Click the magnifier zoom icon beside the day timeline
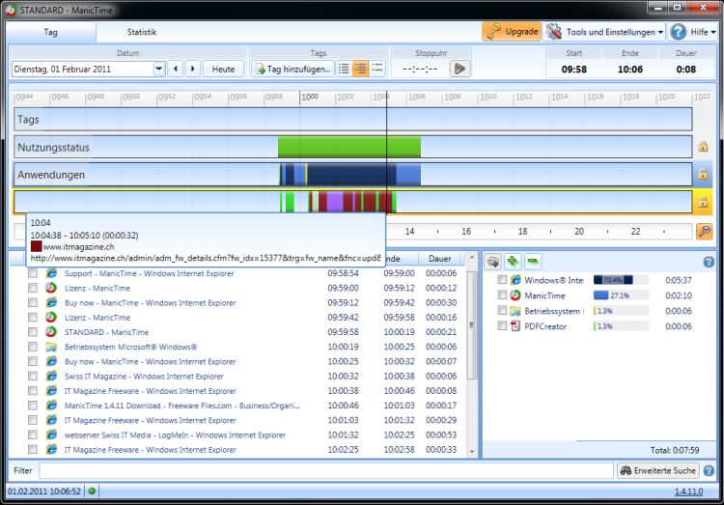Image resolution: width=724 pixels, height=505 pixels. (x=704, y=232)
